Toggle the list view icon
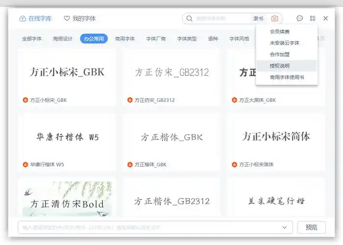Screen dimensions: 343x245 tap(322, 39)
